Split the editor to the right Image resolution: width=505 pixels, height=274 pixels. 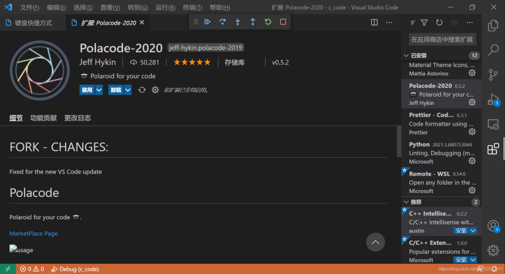coord(374,22)
